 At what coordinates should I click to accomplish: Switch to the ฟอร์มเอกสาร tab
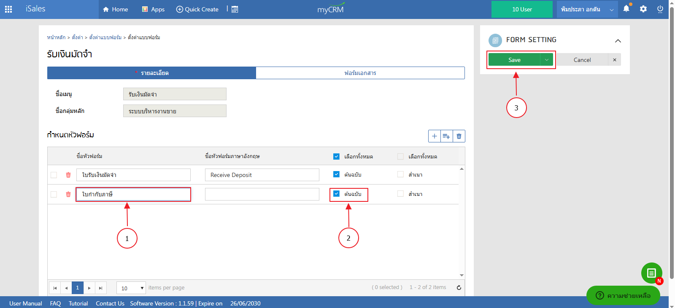(360, 73)
